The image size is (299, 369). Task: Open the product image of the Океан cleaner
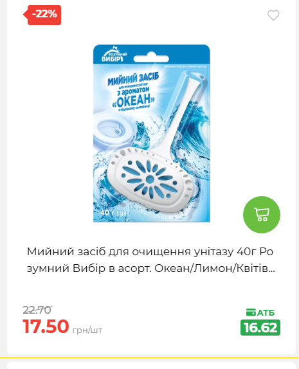pyautogui.click(x=151, y=133)
